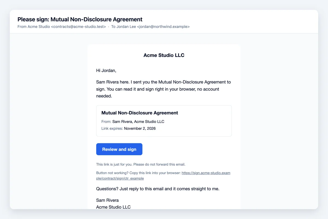The width and height of the screenshot is (328, 219).
Task: Click recipient address jordan@northwind.example
Action: [163, 27]
